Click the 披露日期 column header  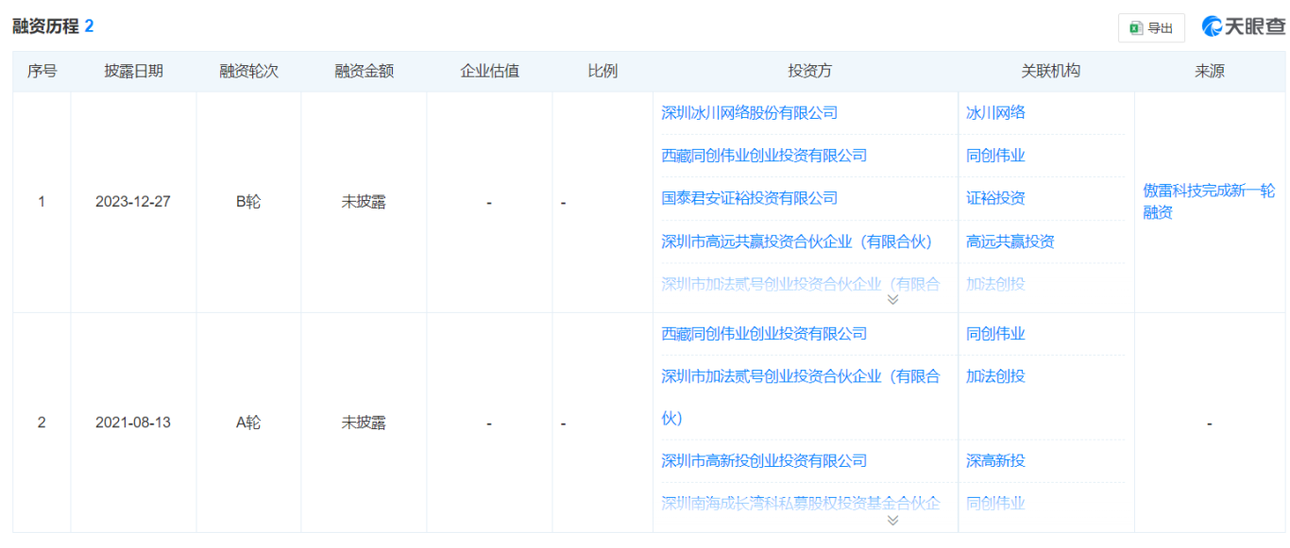pyautogui.click(x=132, y=71)
